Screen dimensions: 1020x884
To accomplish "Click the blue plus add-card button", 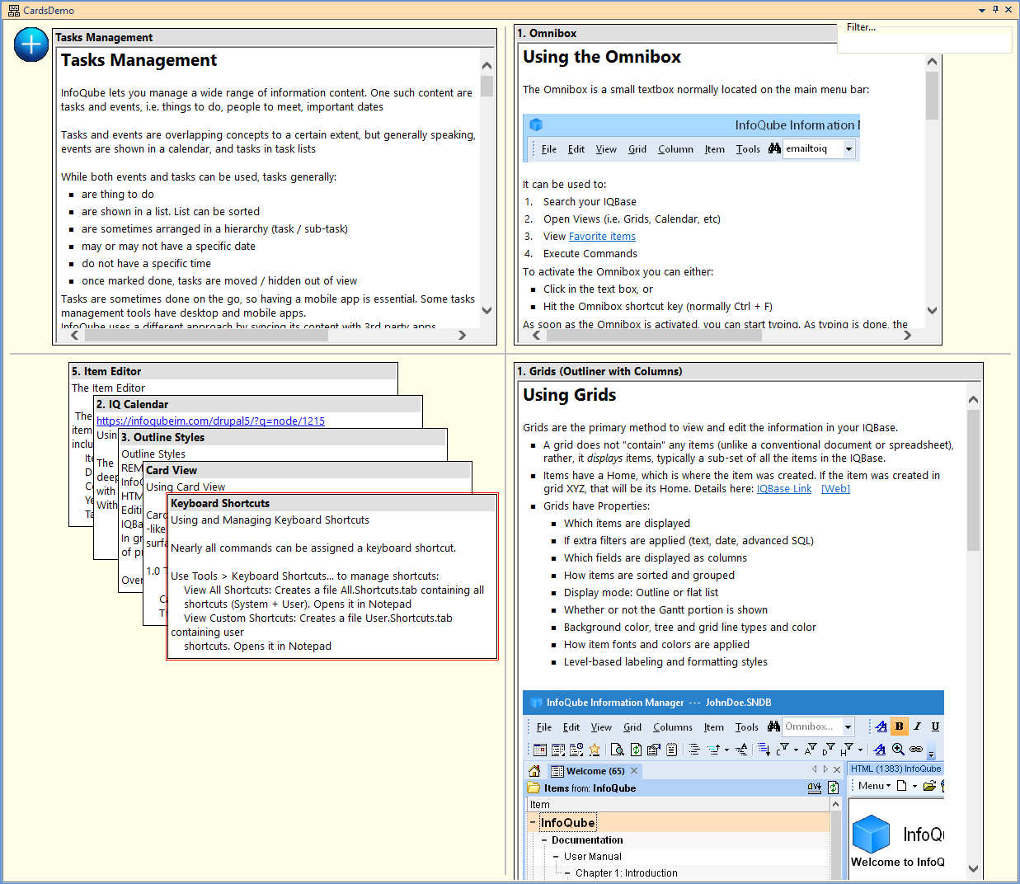I will [x=31, y=45].
